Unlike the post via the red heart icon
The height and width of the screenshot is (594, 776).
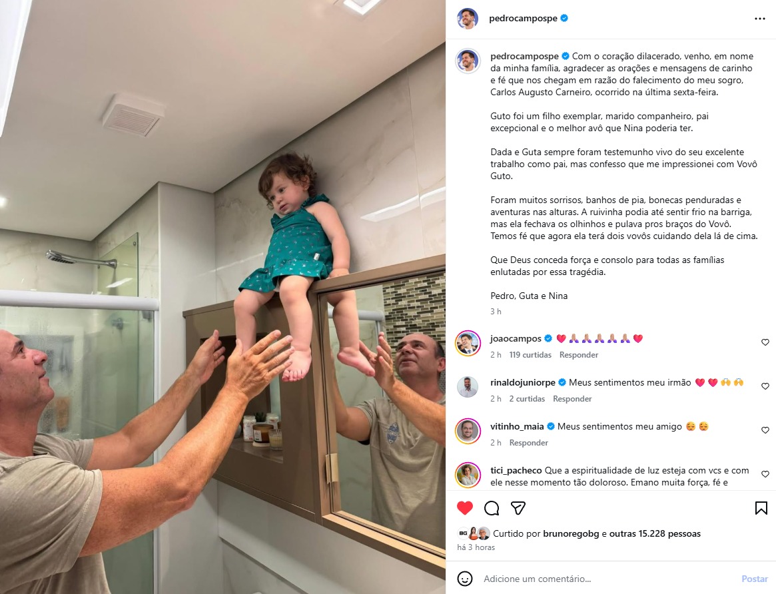coord(465,508)
